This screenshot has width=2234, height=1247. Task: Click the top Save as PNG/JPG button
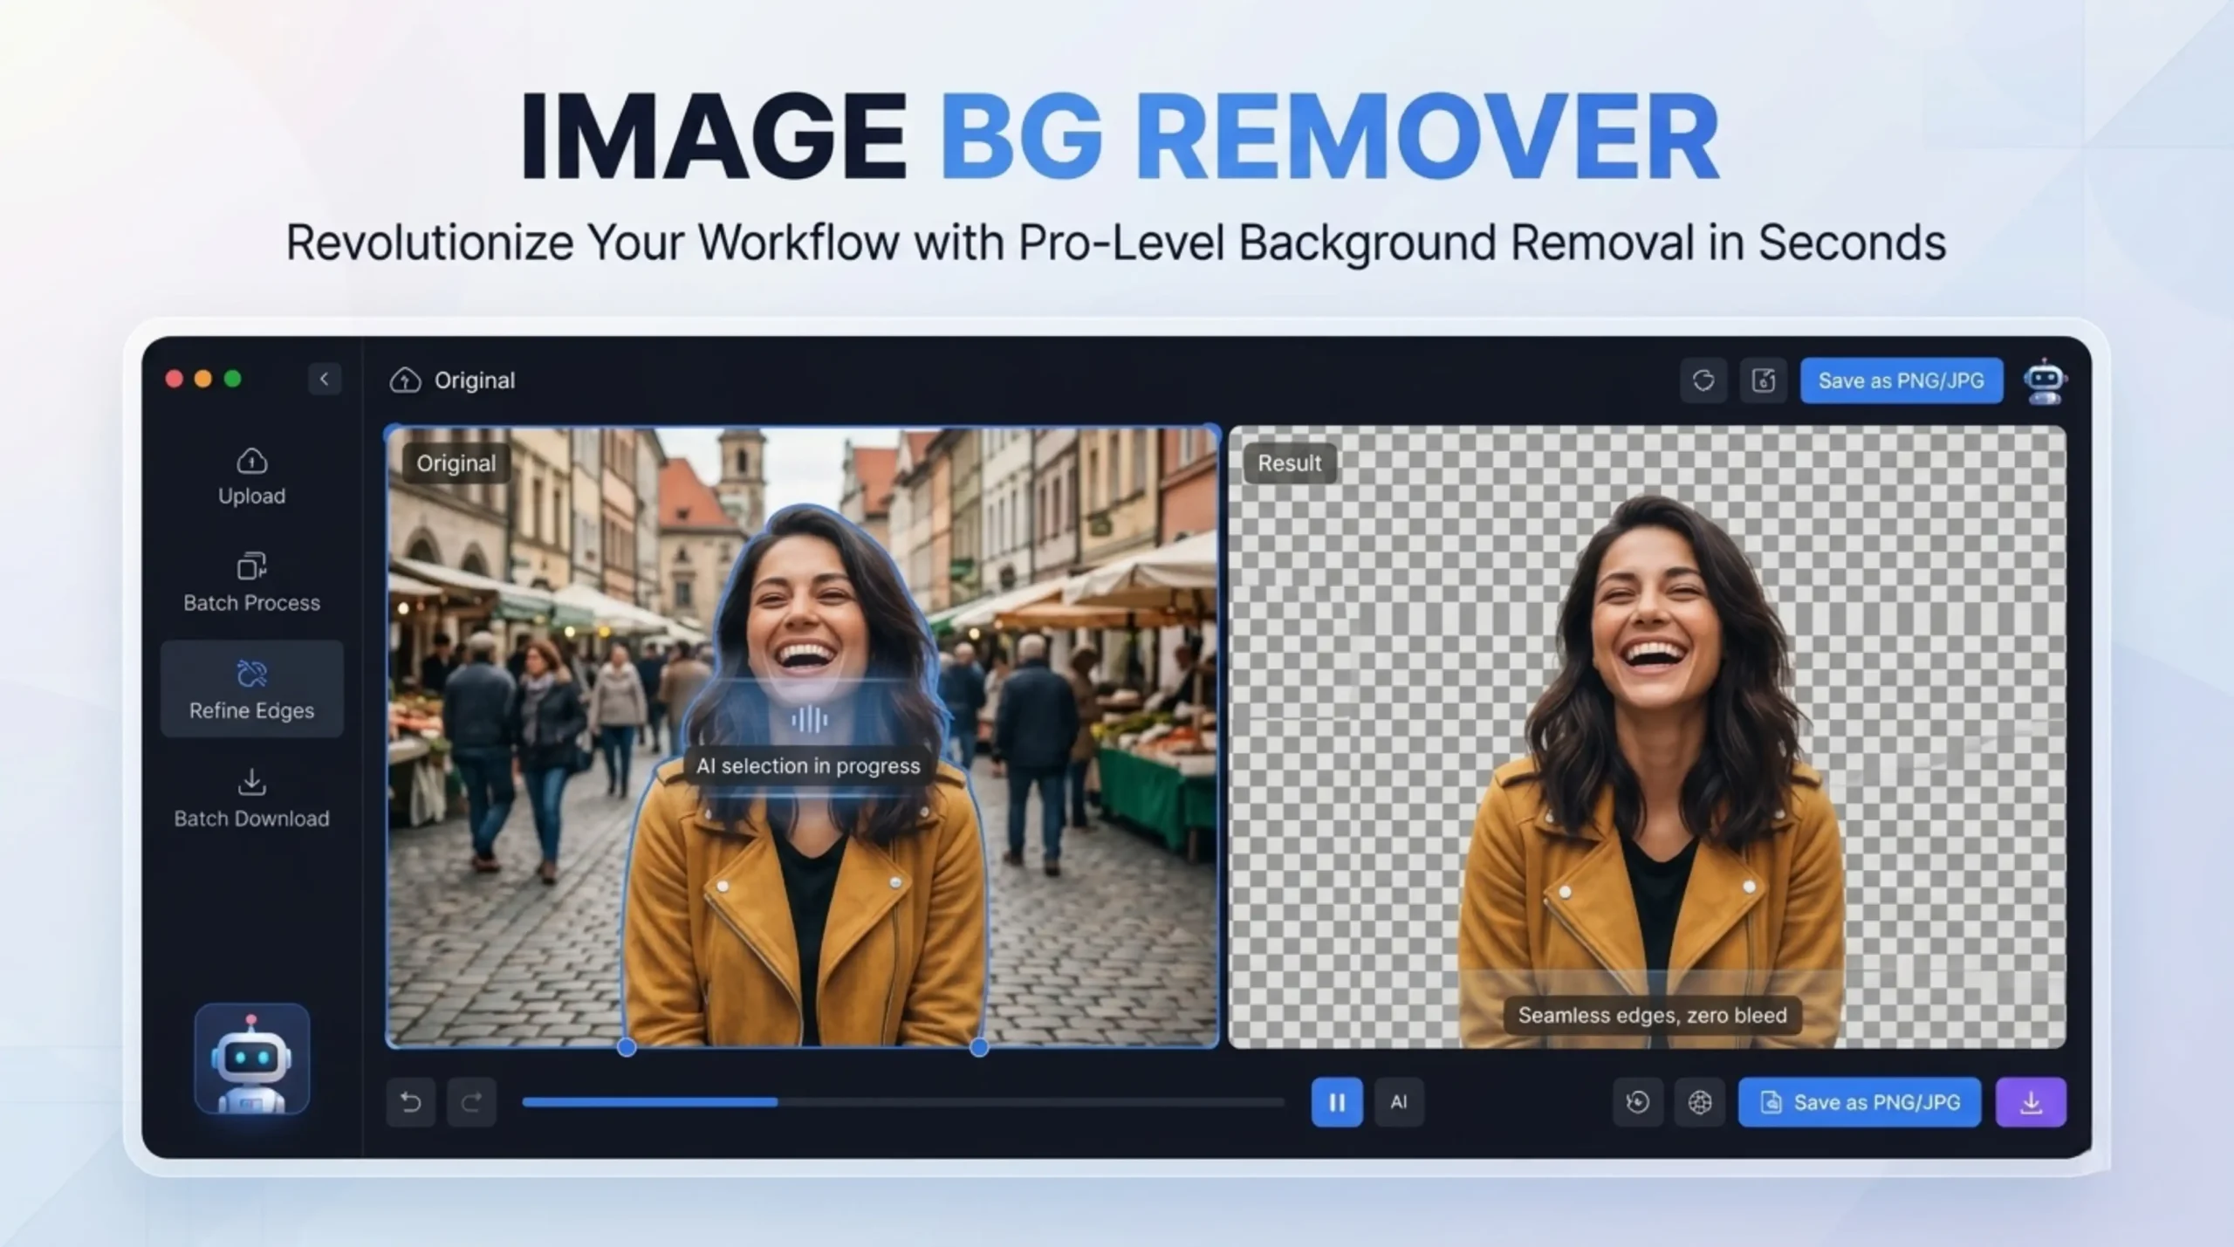pyautogui.click(x=1902, y=380)
